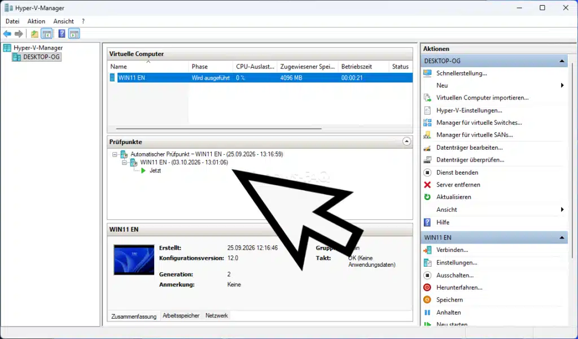Collapse the WIN11 EN actions section
The image size is (578, 339).
click(562, 237)
